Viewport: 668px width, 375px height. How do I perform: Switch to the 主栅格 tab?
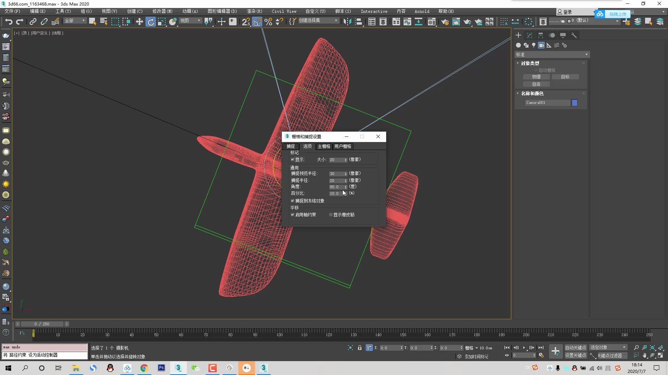click(x=324, y=146)
